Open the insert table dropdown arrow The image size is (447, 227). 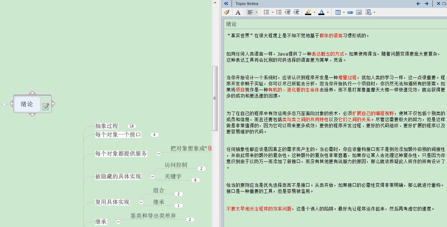tap(344, 12)
